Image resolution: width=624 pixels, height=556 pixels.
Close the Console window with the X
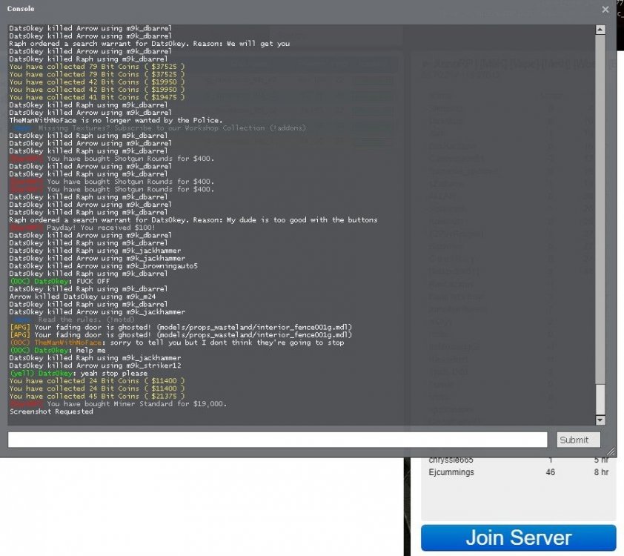(605, 10)
